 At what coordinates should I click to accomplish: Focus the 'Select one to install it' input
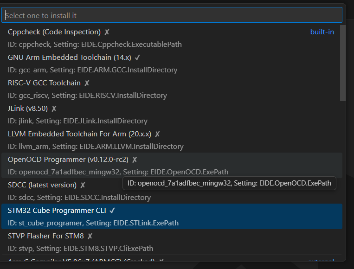tap(172, 15)
